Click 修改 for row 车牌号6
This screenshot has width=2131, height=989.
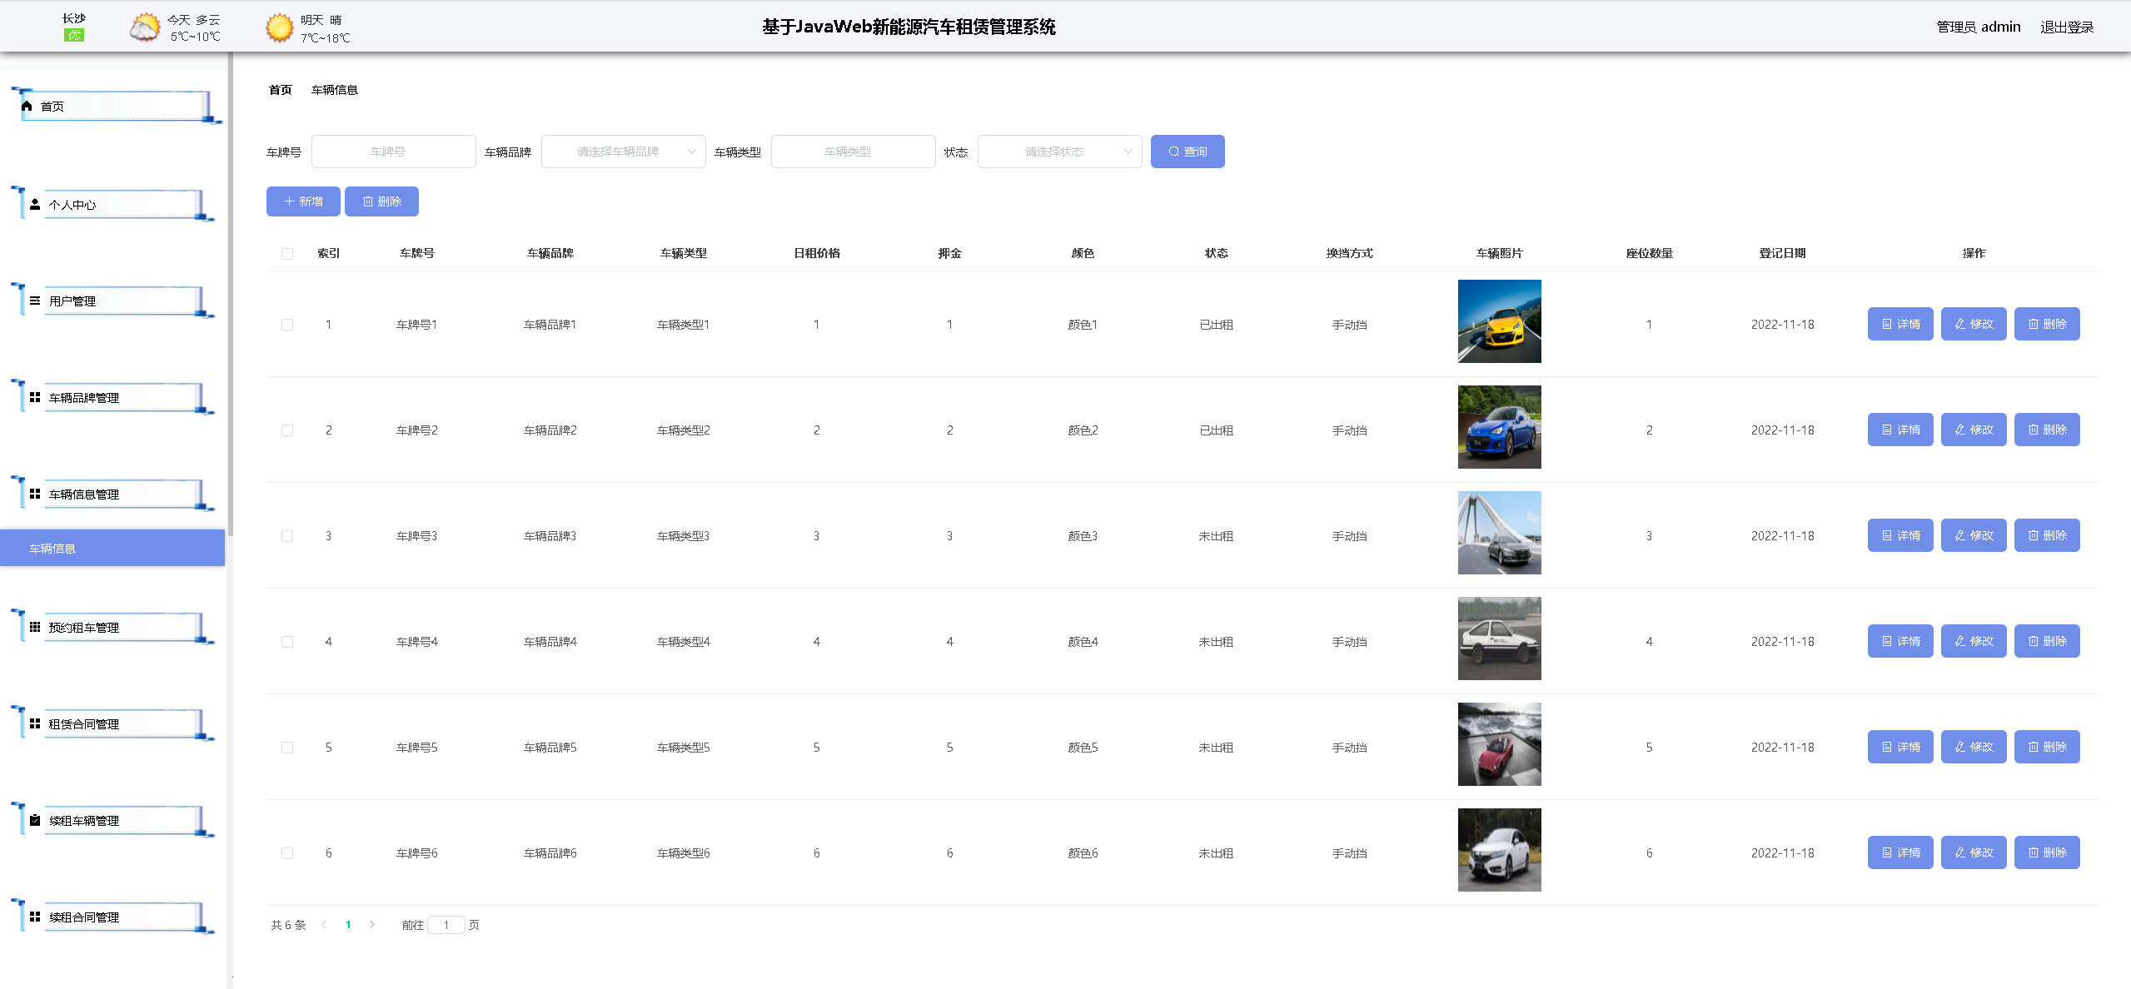click(1974, 852)
